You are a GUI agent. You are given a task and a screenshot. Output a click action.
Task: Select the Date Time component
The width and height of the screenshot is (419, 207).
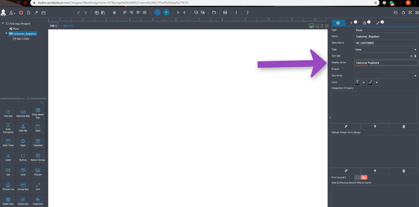point(8,143)
